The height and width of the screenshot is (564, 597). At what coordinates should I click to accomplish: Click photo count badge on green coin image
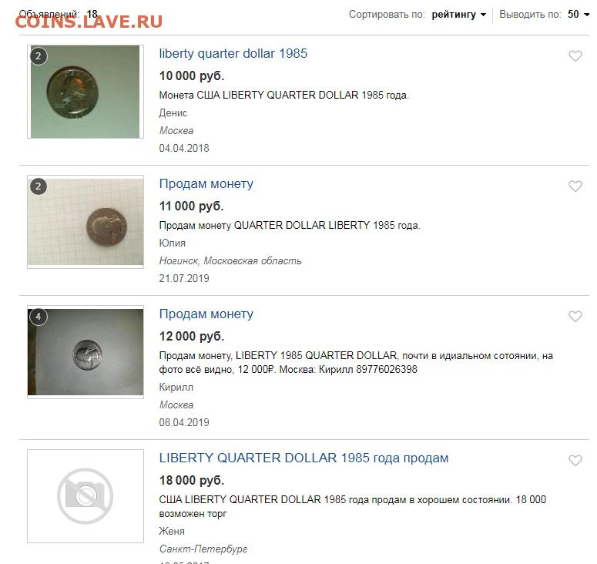38,56
